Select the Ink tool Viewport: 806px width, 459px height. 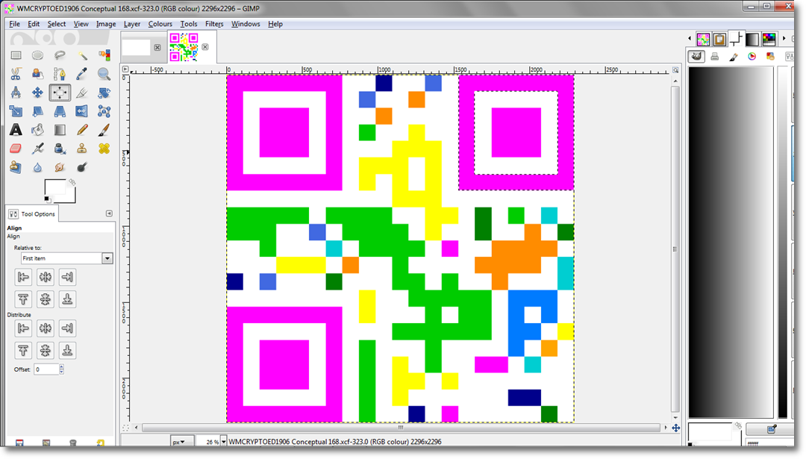tap(60, 149)
